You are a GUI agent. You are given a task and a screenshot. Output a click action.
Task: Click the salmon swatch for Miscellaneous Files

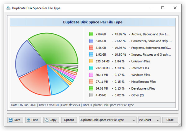91,82
